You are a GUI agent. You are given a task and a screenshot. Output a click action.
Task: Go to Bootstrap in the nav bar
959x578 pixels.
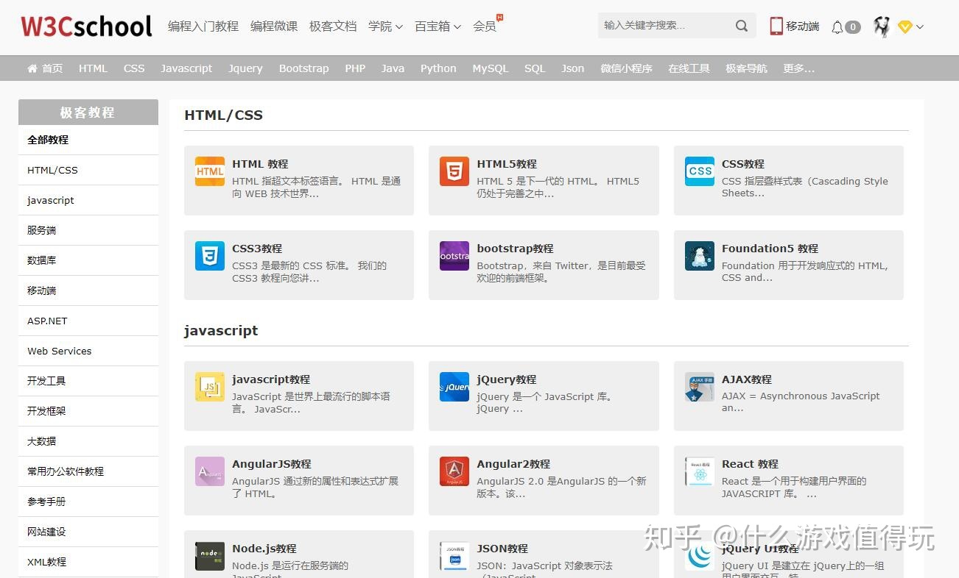tap(303, 68)
